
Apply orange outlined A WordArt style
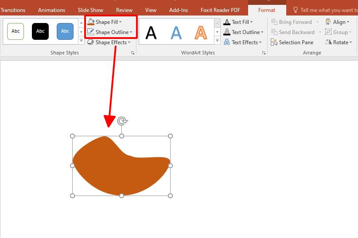(201, 33)
